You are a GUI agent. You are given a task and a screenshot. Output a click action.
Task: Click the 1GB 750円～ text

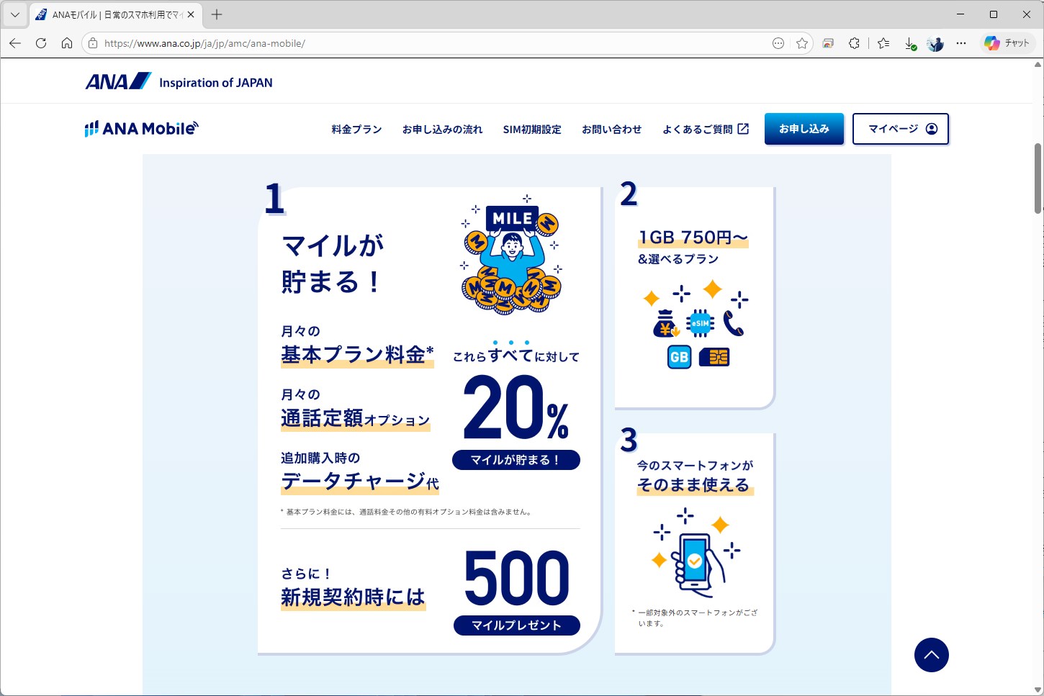click(693, 238)
